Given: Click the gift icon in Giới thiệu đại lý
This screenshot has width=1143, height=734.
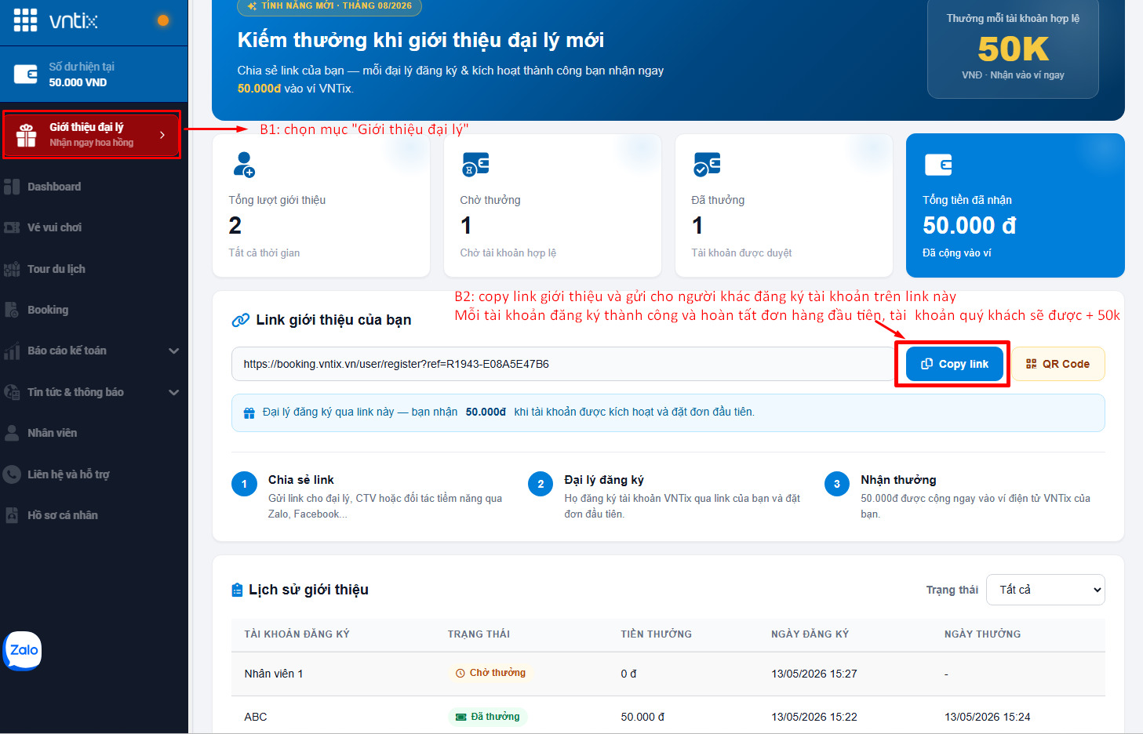Looking at the screenshot, I should pyautogui.click(x=27, y=135).
